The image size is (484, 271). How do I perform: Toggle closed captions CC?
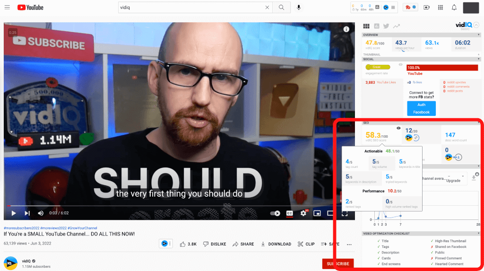coord(289,213)
